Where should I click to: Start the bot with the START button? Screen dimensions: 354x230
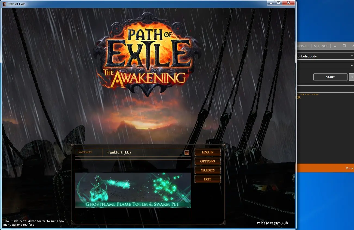[330, 77]
